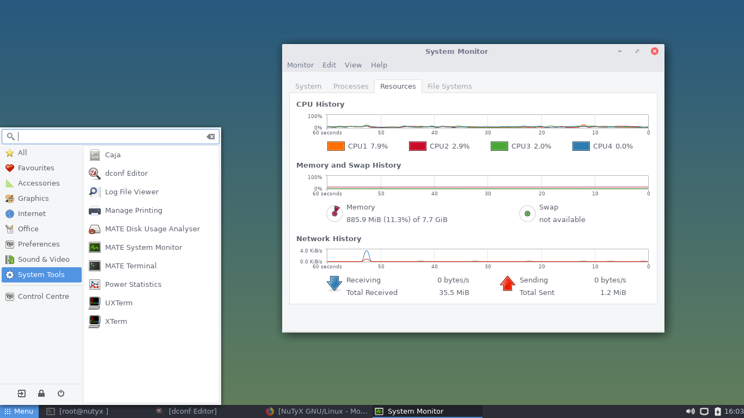Click the Receiving network color arrow
744x418 pixels.
pyautogui.click(x=334, y=284)
